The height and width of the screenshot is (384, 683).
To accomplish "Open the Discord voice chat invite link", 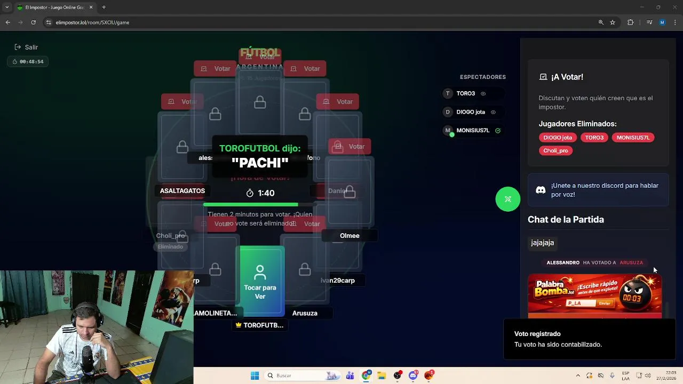I will pos(598,190).
